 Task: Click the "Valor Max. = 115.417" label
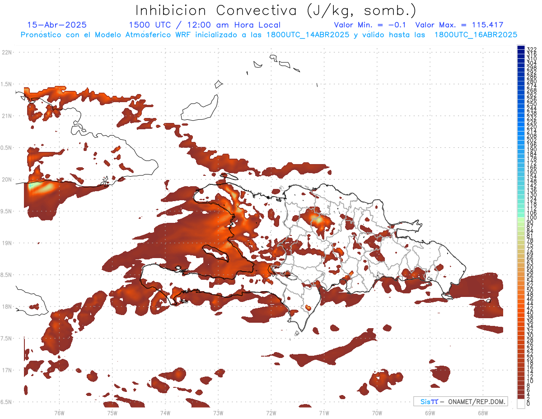pos(459,25)
